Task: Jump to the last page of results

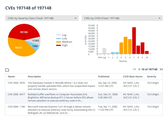Action: pos(161,69)
